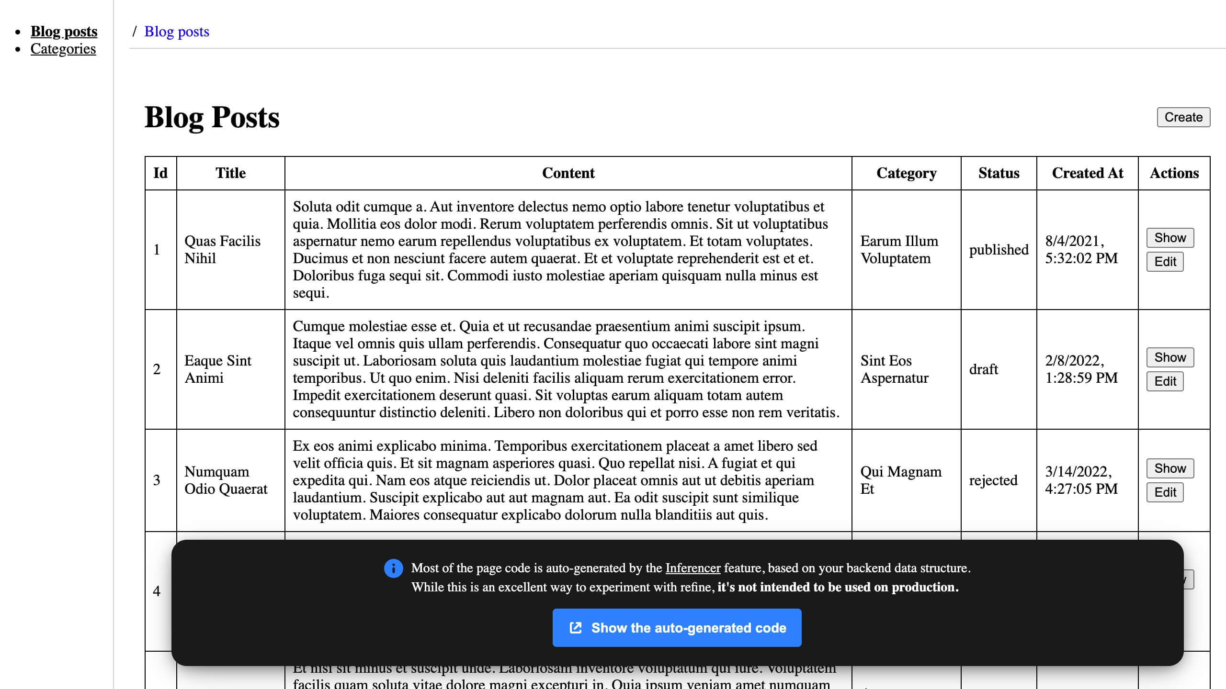Image resolution: width=1226 pixels, height=689 pixels.
Task: Click the info icon in the tooltip banner
Action: (392, 568)
